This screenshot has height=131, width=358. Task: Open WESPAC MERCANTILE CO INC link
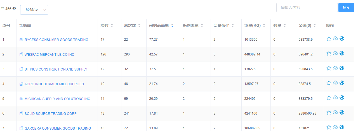[50, 54]
